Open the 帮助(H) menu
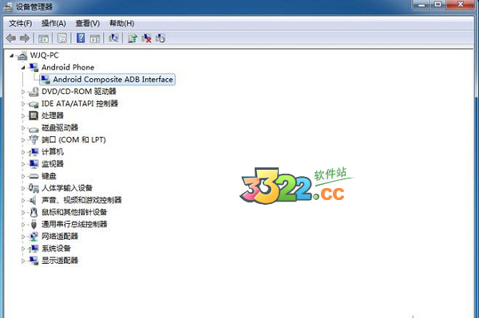The height and width of the screenshot is (318, 479). pyautogui.click(x=121, y=23)
